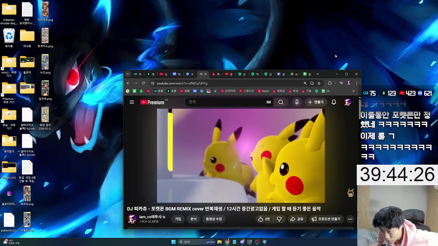Open YouTube notifications bell

pyautogui.click(x=334, y=102)
